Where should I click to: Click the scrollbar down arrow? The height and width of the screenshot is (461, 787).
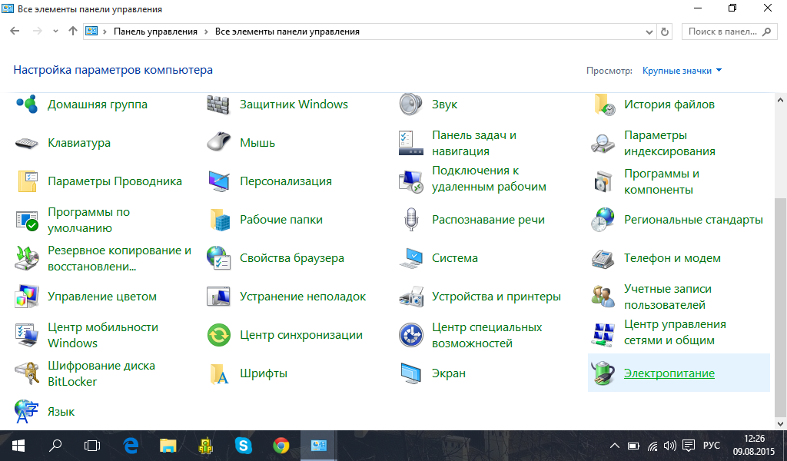[781, 424]
